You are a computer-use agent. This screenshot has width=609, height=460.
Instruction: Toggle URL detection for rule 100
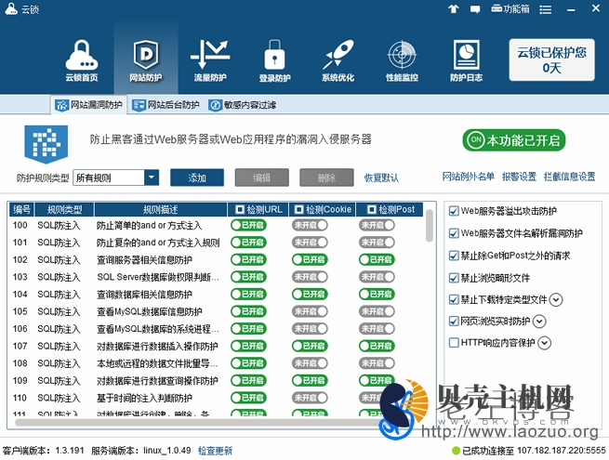pyautogui.click(x=248, y=225)
